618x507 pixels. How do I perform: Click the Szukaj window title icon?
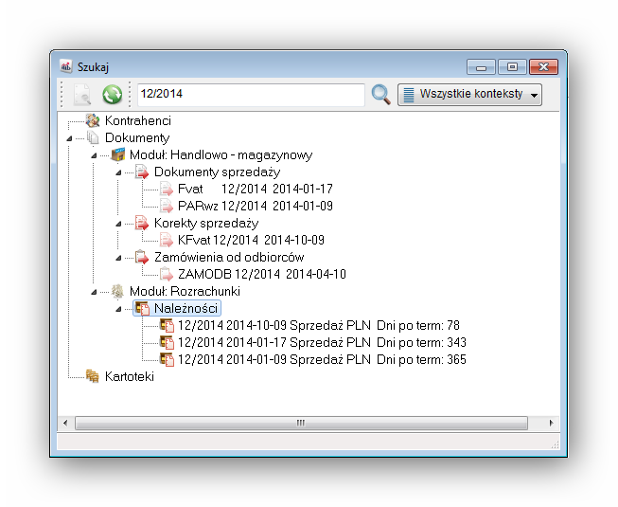click(66, 66)
